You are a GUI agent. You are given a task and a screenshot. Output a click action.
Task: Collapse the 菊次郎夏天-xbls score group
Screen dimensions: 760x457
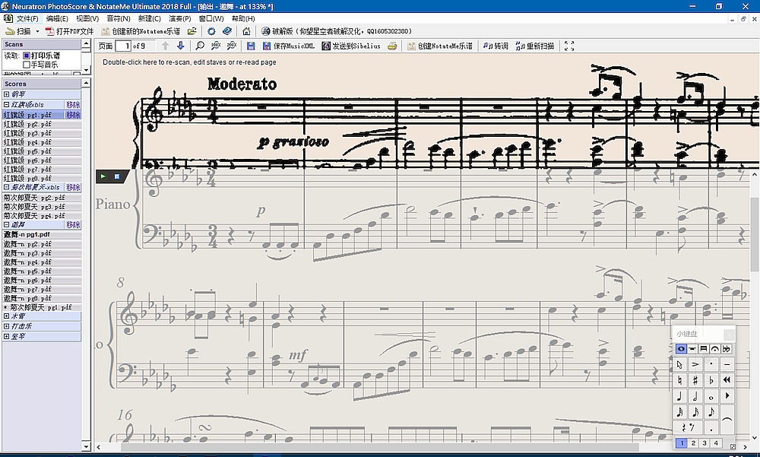[6, 187]
